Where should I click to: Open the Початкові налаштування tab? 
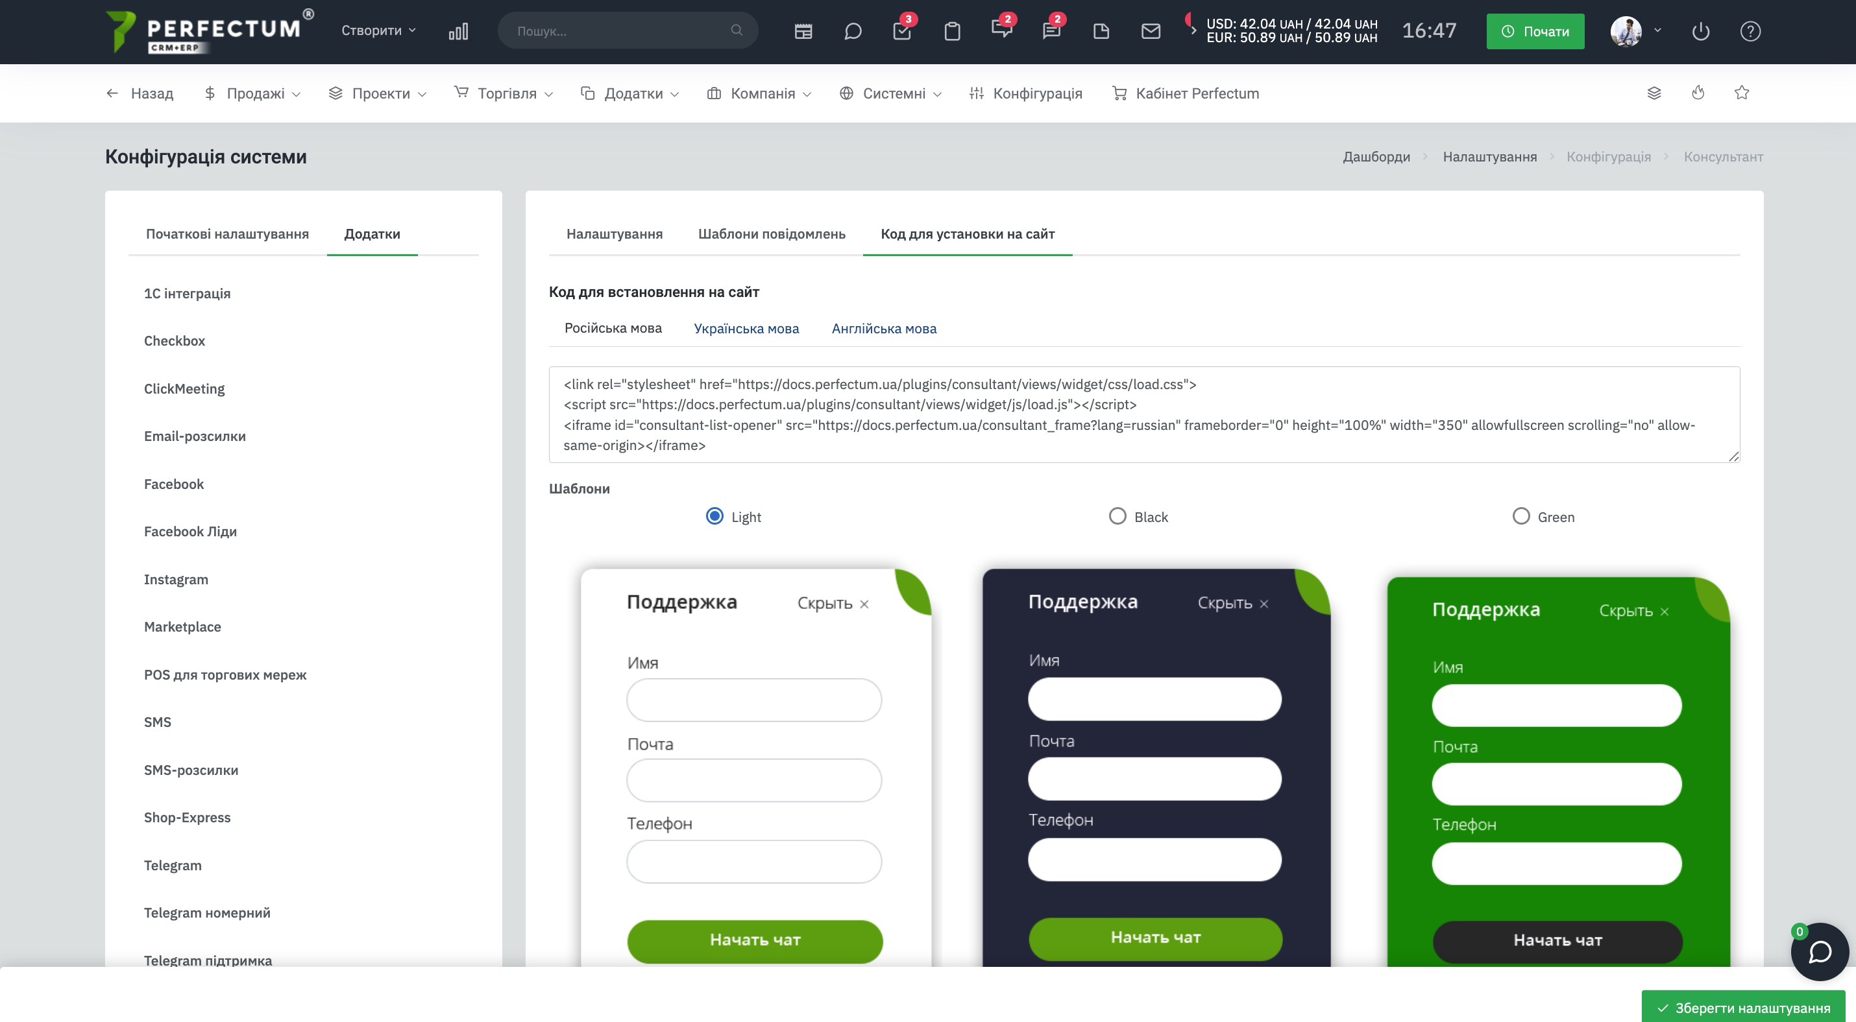pyautogui.click(x=228, y=234)
